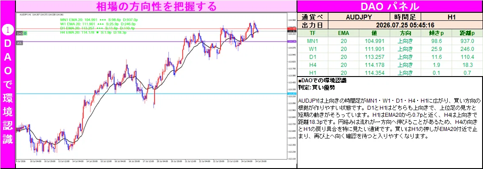Click distance value 18.3 in the table
Screen dimensions: 483x169
(467, 65)
